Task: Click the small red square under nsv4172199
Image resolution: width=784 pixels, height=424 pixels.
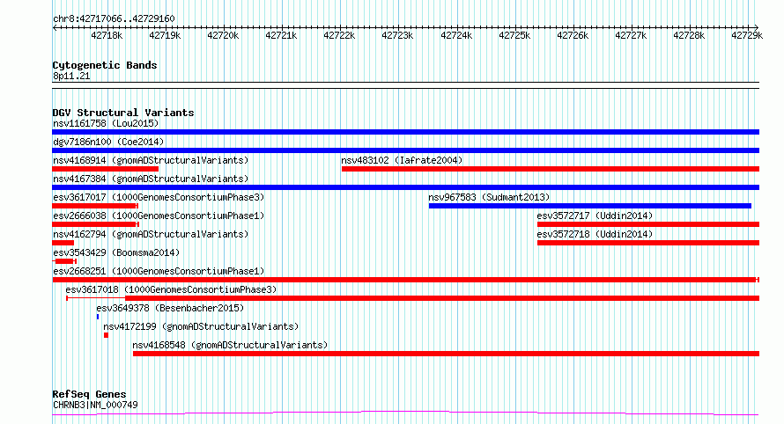Action: point(106,335)
